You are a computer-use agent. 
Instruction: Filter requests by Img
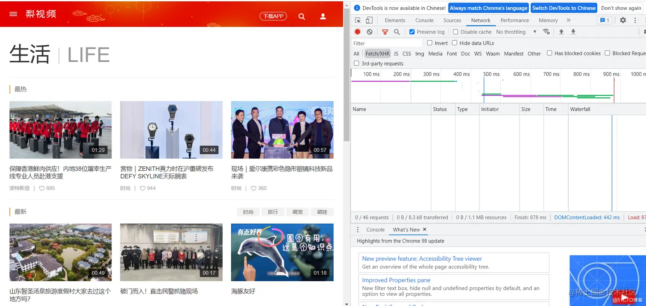(x=420, y=53)
